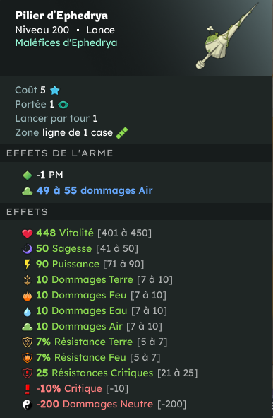Click the yellow lightning Puissance icon
The height and width of the screenshot is (418, 273).
[27, 265]
